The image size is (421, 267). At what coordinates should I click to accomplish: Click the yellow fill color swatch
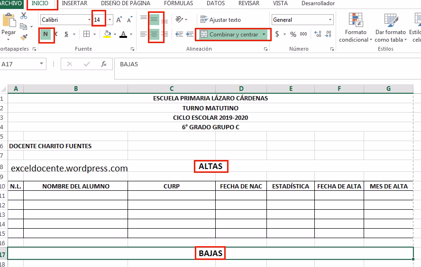pos(107,34)
